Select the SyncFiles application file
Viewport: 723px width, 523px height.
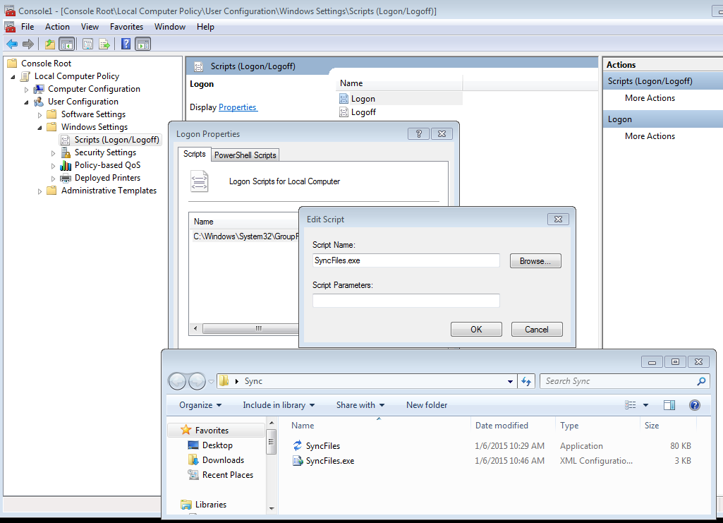(x=323, y=446)
